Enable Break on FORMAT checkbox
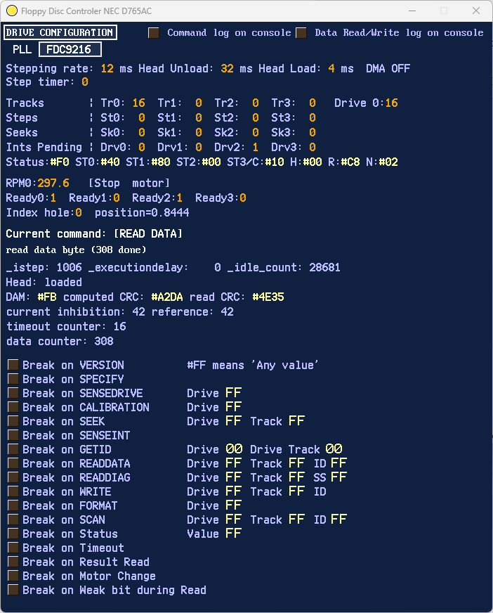This screenshot has width=493, height=613. coord(13,506)
